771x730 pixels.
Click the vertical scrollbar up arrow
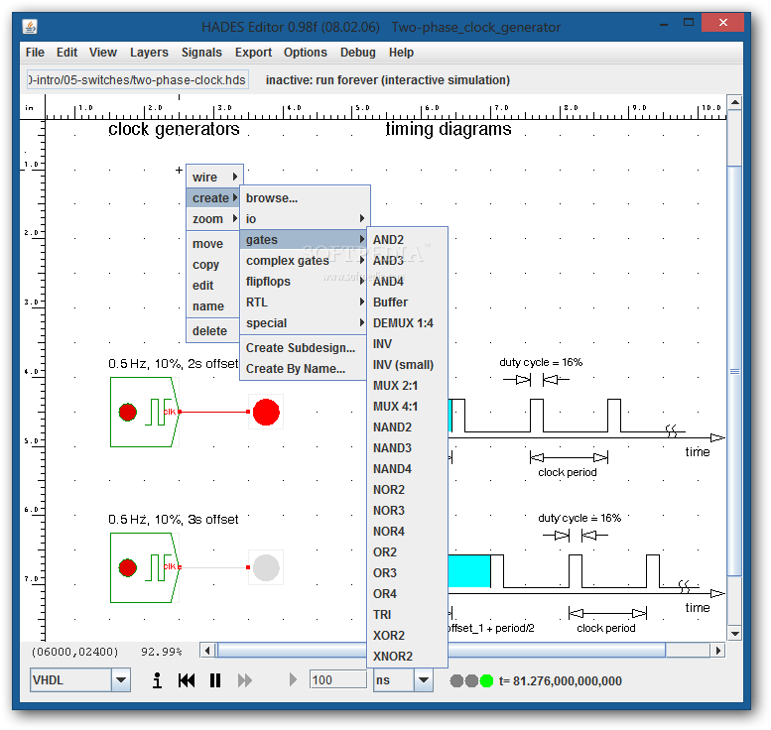point(734,102)
